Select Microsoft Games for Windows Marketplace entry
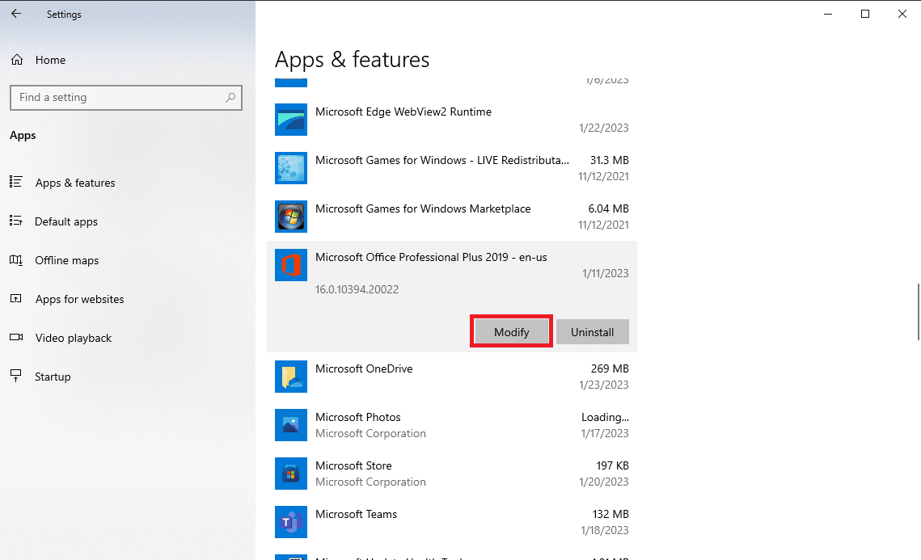 (x=423, y=208)
